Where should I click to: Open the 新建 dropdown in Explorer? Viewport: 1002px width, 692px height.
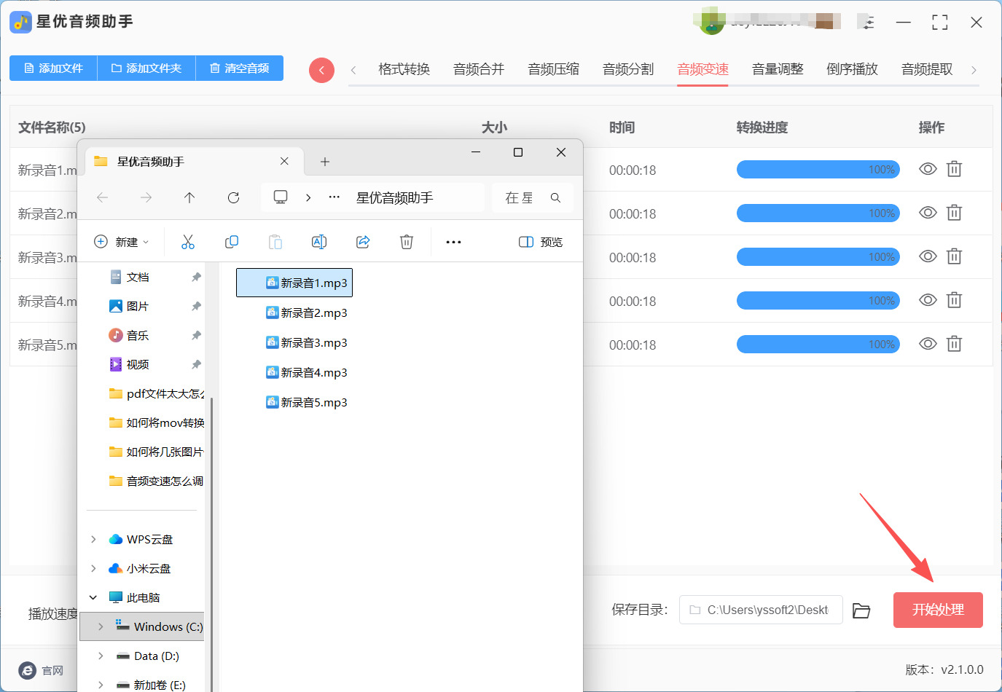[x=122, y=242]
